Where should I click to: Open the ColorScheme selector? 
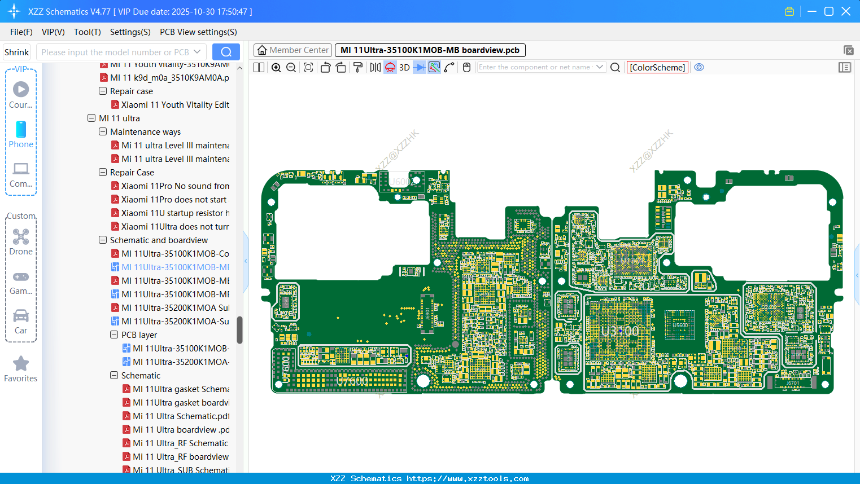tap(657, 67)
